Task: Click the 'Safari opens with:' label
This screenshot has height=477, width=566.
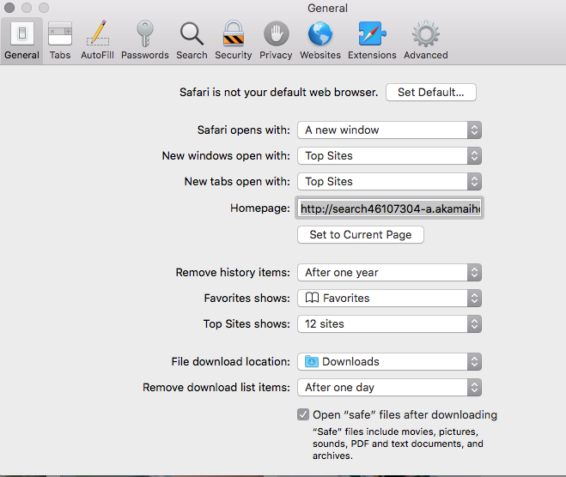Action: click(244, 130)
